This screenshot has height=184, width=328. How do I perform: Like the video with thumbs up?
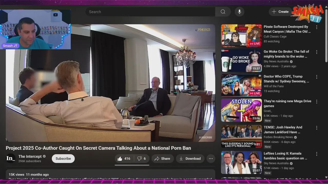pyautogui.click(x=124, y=159)
